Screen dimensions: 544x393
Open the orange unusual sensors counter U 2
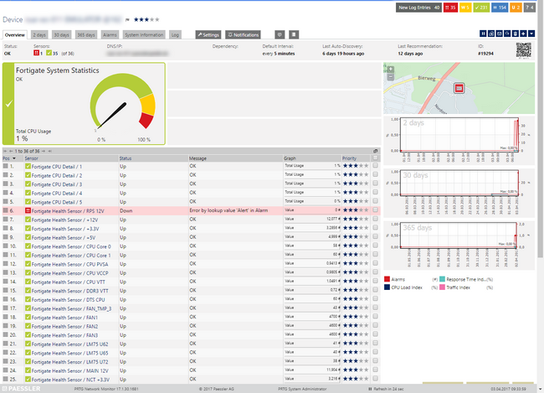tap(516, 8)
